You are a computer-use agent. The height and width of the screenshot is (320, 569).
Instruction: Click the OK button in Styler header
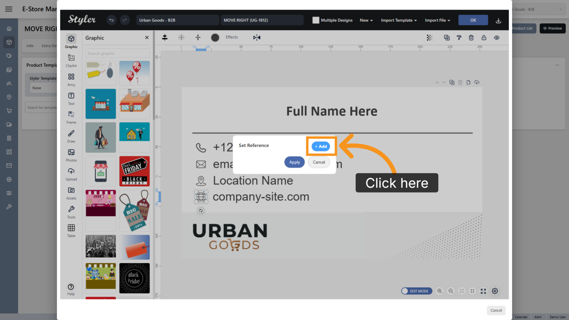[x=473, y=20]
